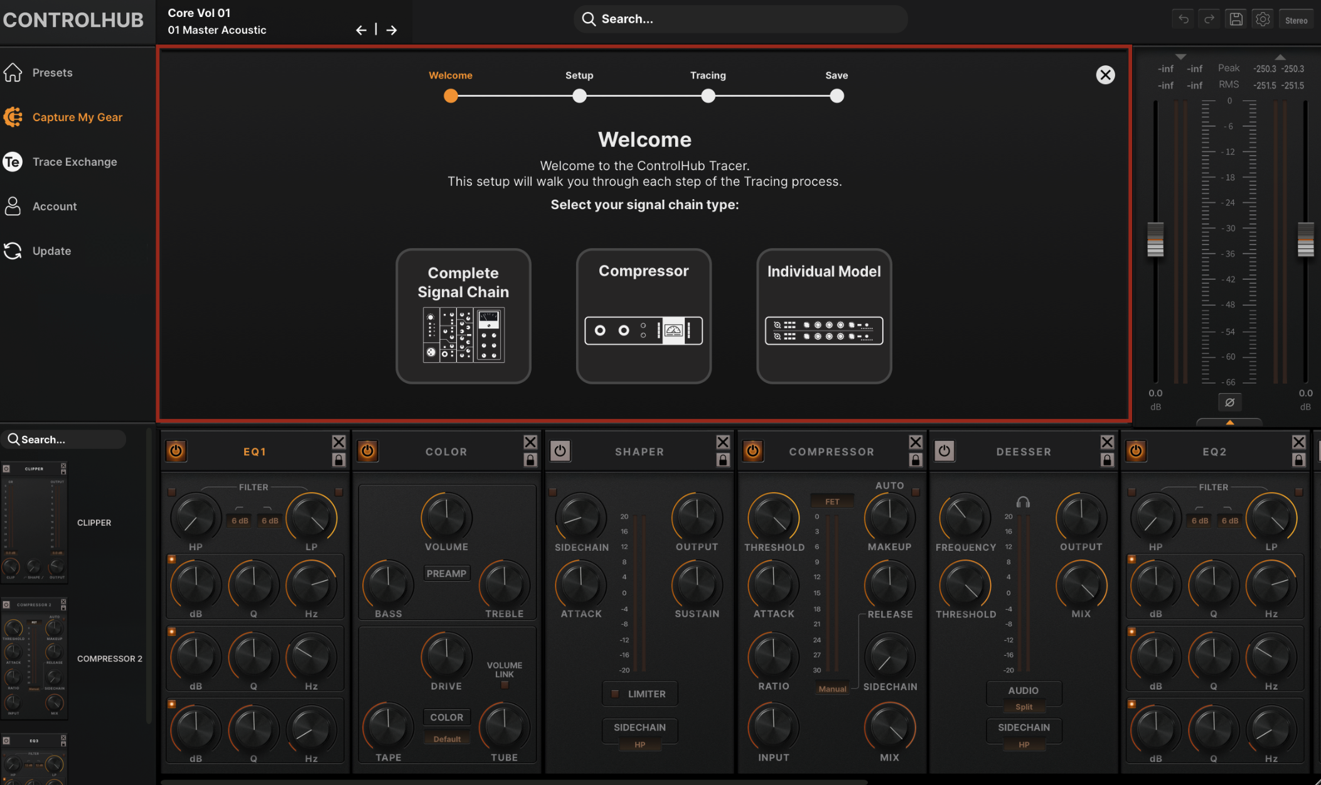This screenshot has width=1321, height=785.
Task: Open the Update page
Action: [x=37, y=251]
